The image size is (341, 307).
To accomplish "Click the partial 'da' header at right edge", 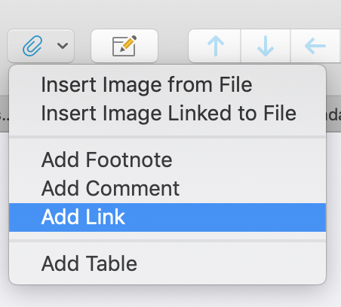I will pyautogui.click(x=333, y=114).
